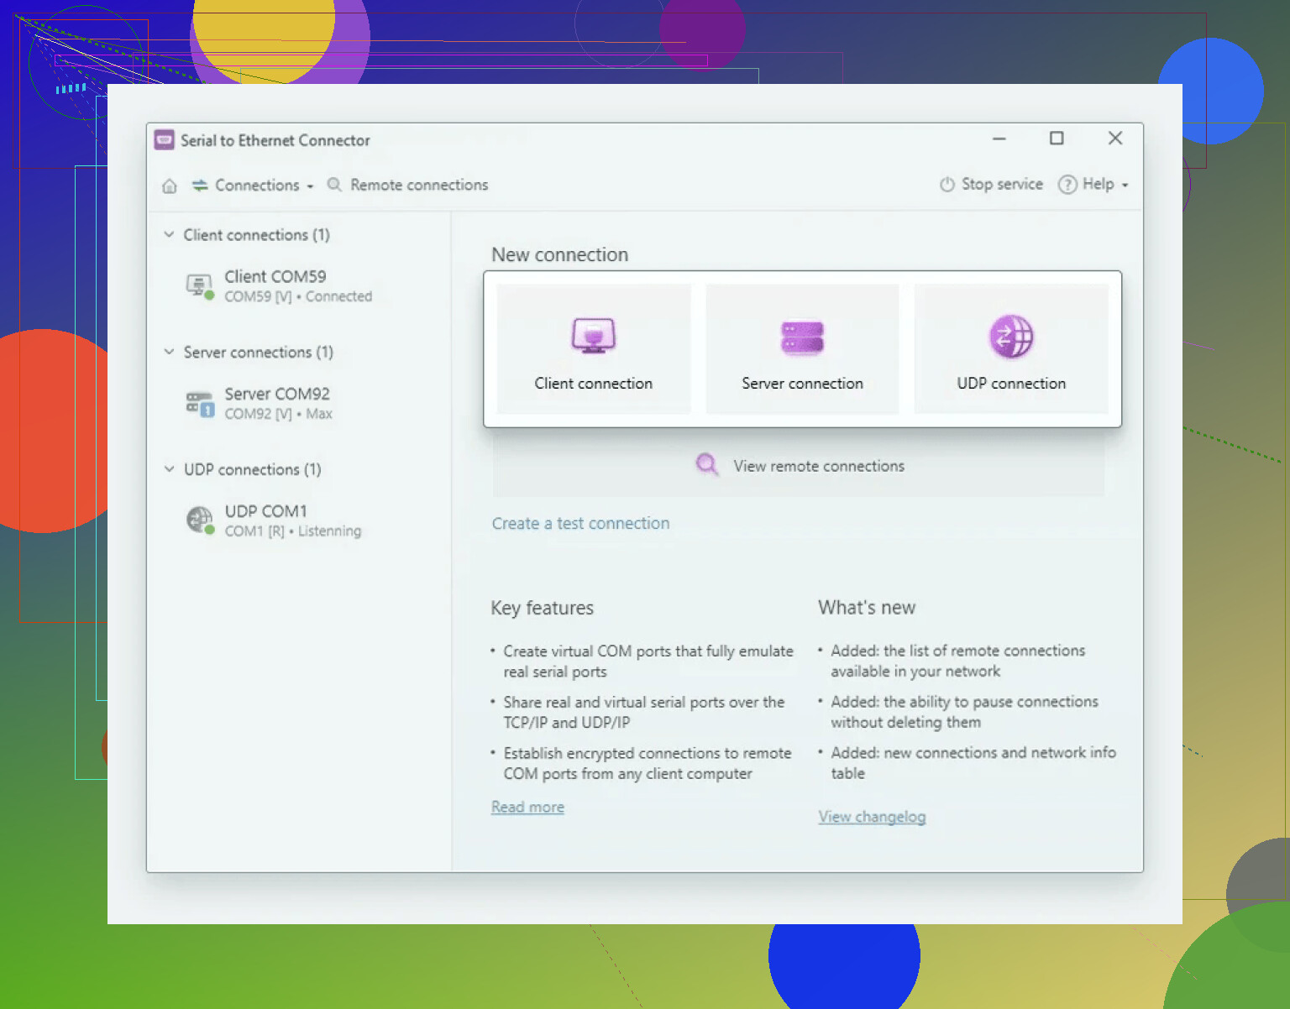Click the magnifier icon beside View remote connections
Screen dimensions: 1290x1009
click(707, 465)
